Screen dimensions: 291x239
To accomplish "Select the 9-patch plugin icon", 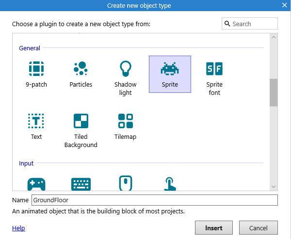I will pyautogui.click(x=36, y=69).
